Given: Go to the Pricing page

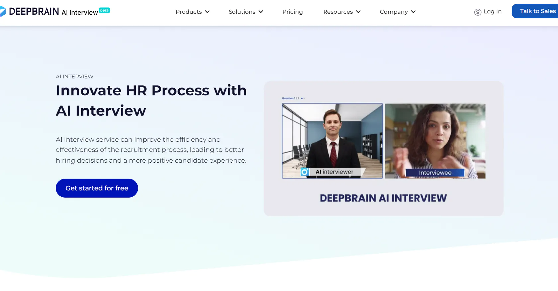Looking at the screenshot, I should point(292,12).
